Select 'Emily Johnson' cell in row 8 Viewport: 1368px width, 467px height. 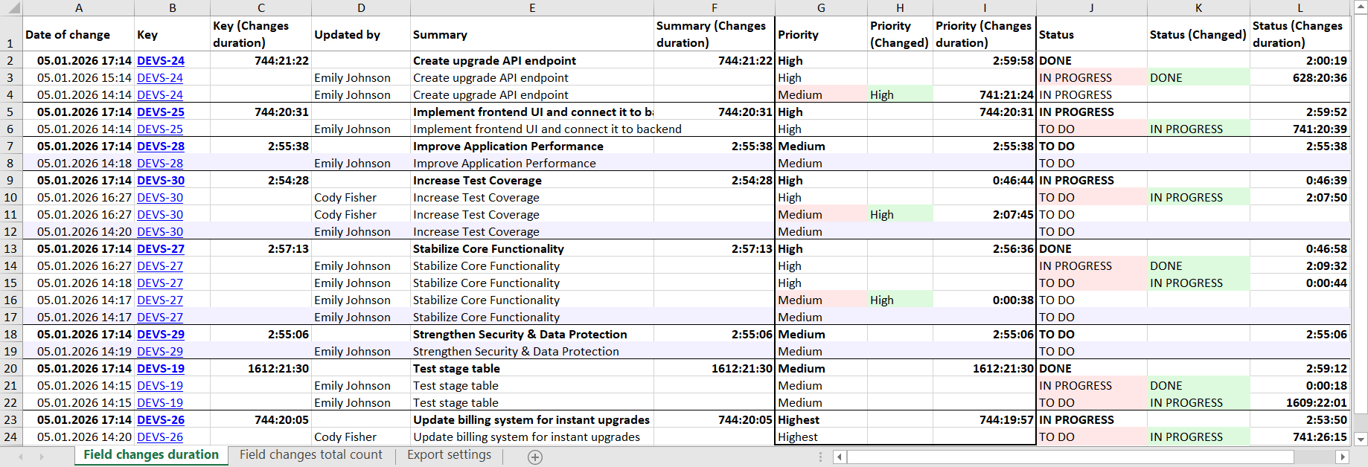[361, 164]
